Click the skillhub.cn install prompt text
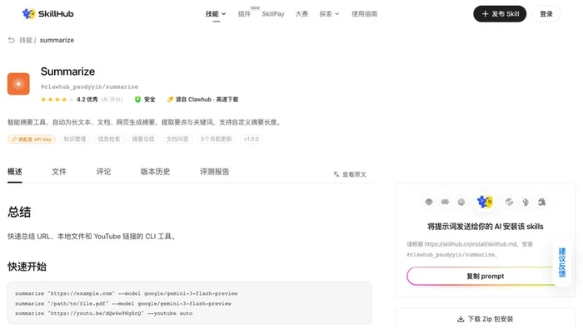Image resolution: width=583 pixels, height=328 pixels. click(470, 249)
